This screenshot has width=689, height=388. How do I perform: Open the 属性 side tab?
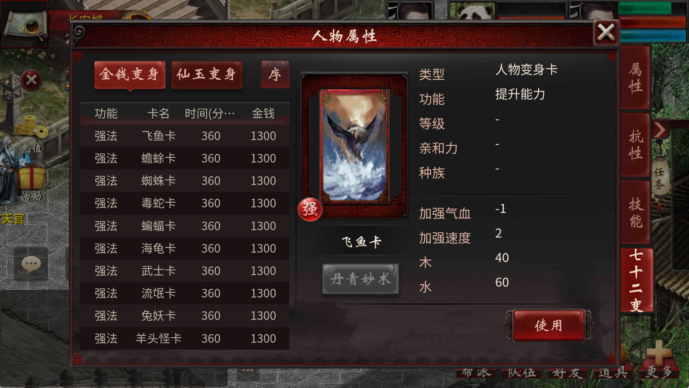pyautogui.click(x=635, y=78)
